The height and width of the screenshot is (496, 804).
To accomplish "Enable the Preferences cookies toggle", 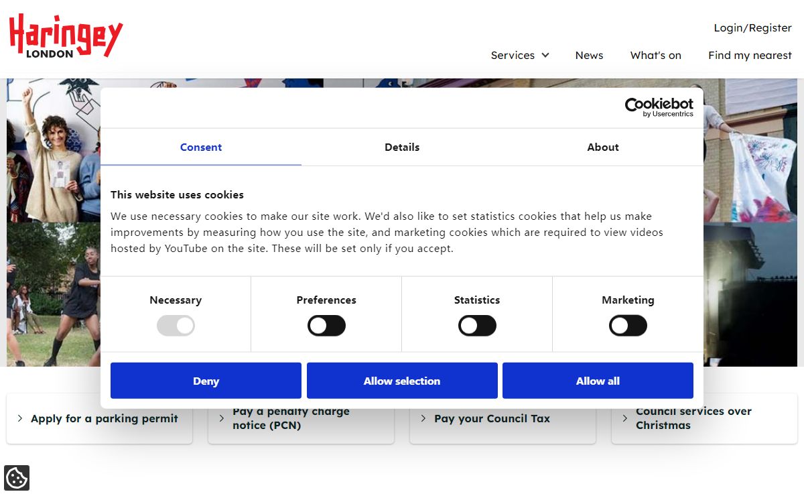I will coord(326,326).
